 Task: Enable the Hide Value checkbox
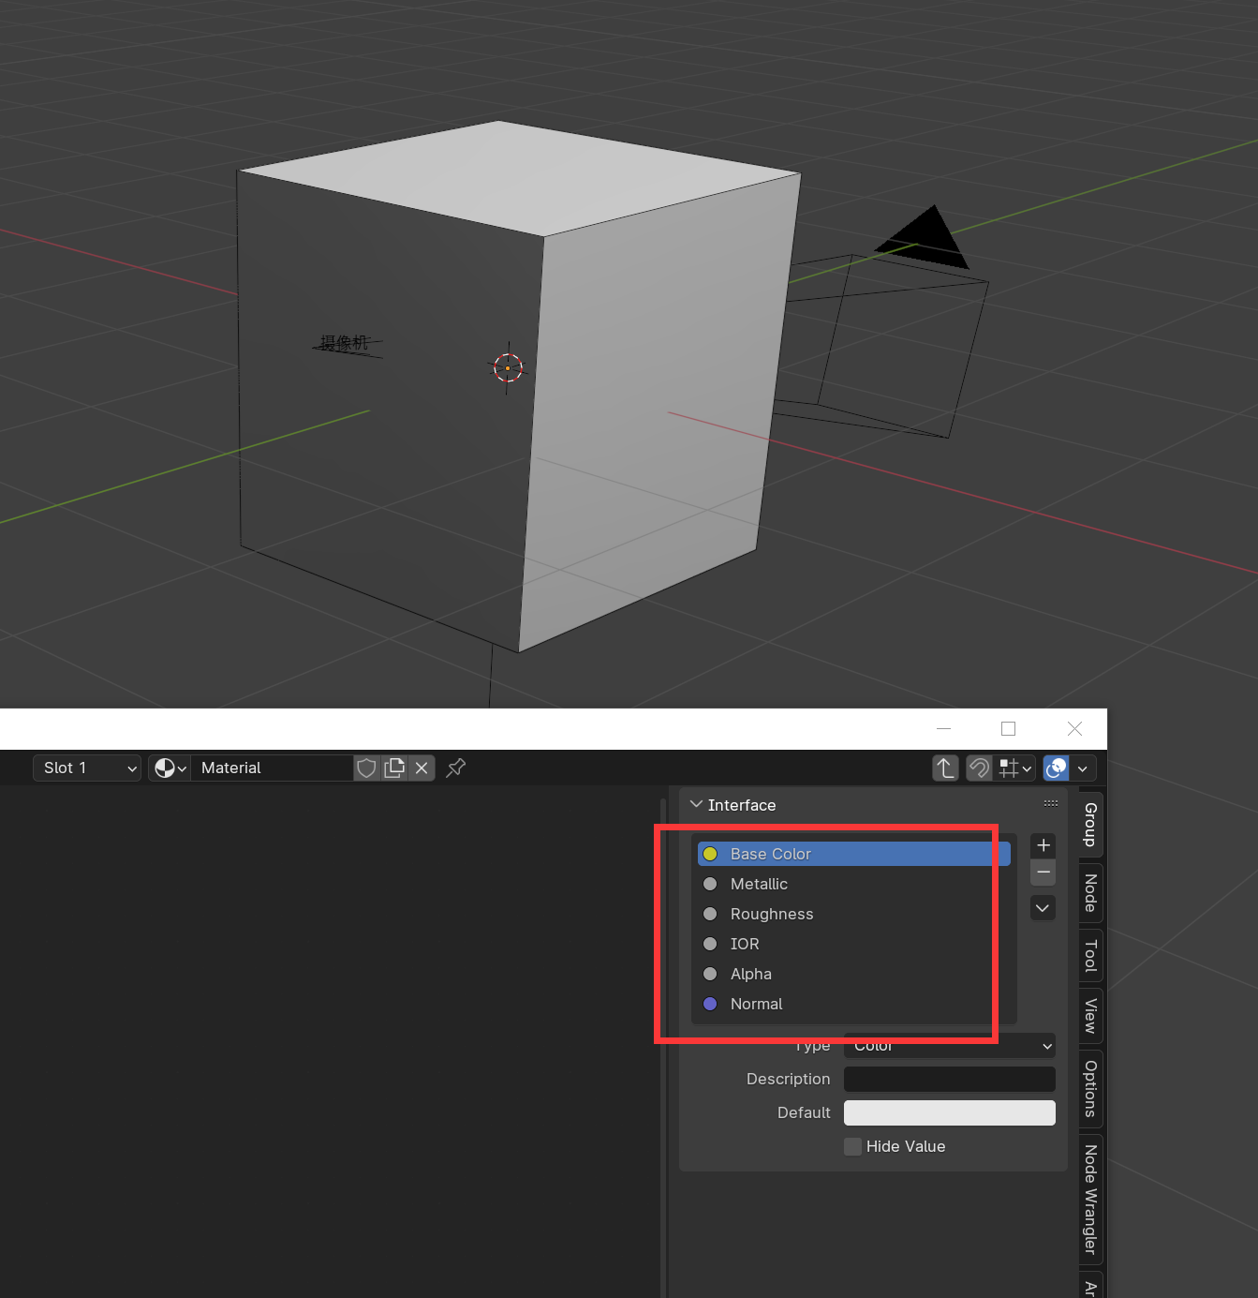852,1147
